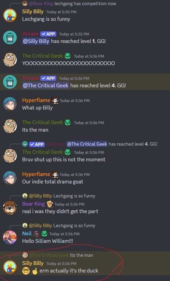Jump to replied message 'lechgang has competition now'
The width and height of the screenshot is (170, 281).
[x=85, y=3]
